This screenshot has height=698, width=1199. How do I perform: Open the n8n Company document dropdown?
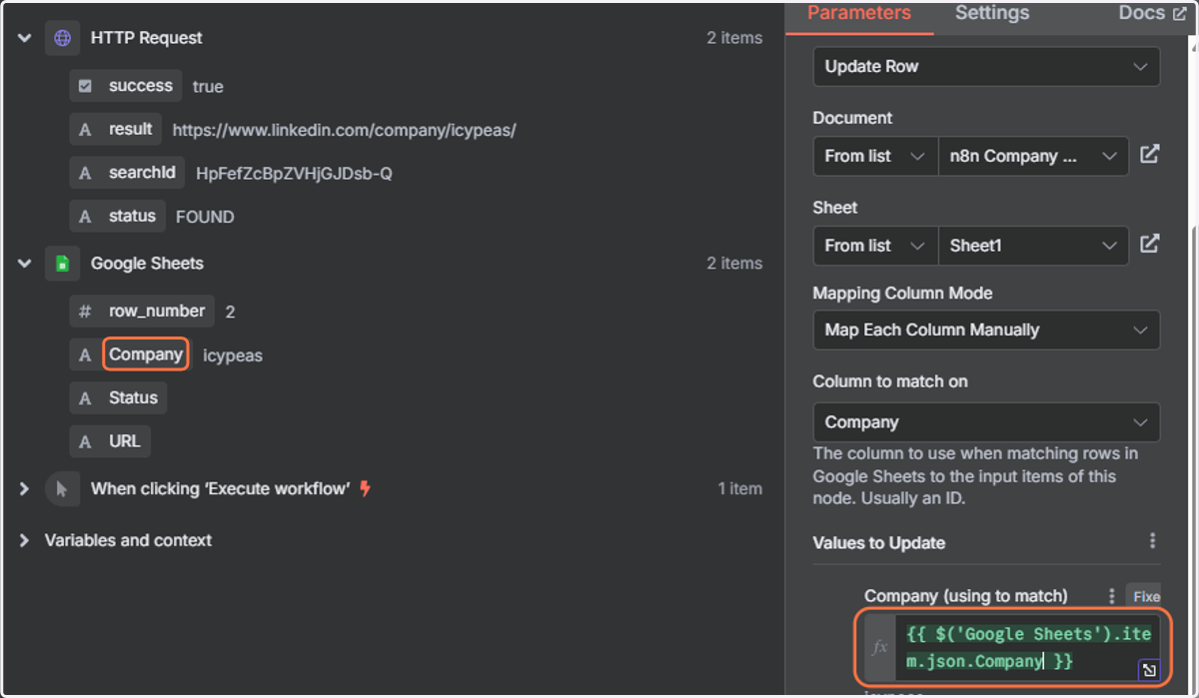[1033, 156]
